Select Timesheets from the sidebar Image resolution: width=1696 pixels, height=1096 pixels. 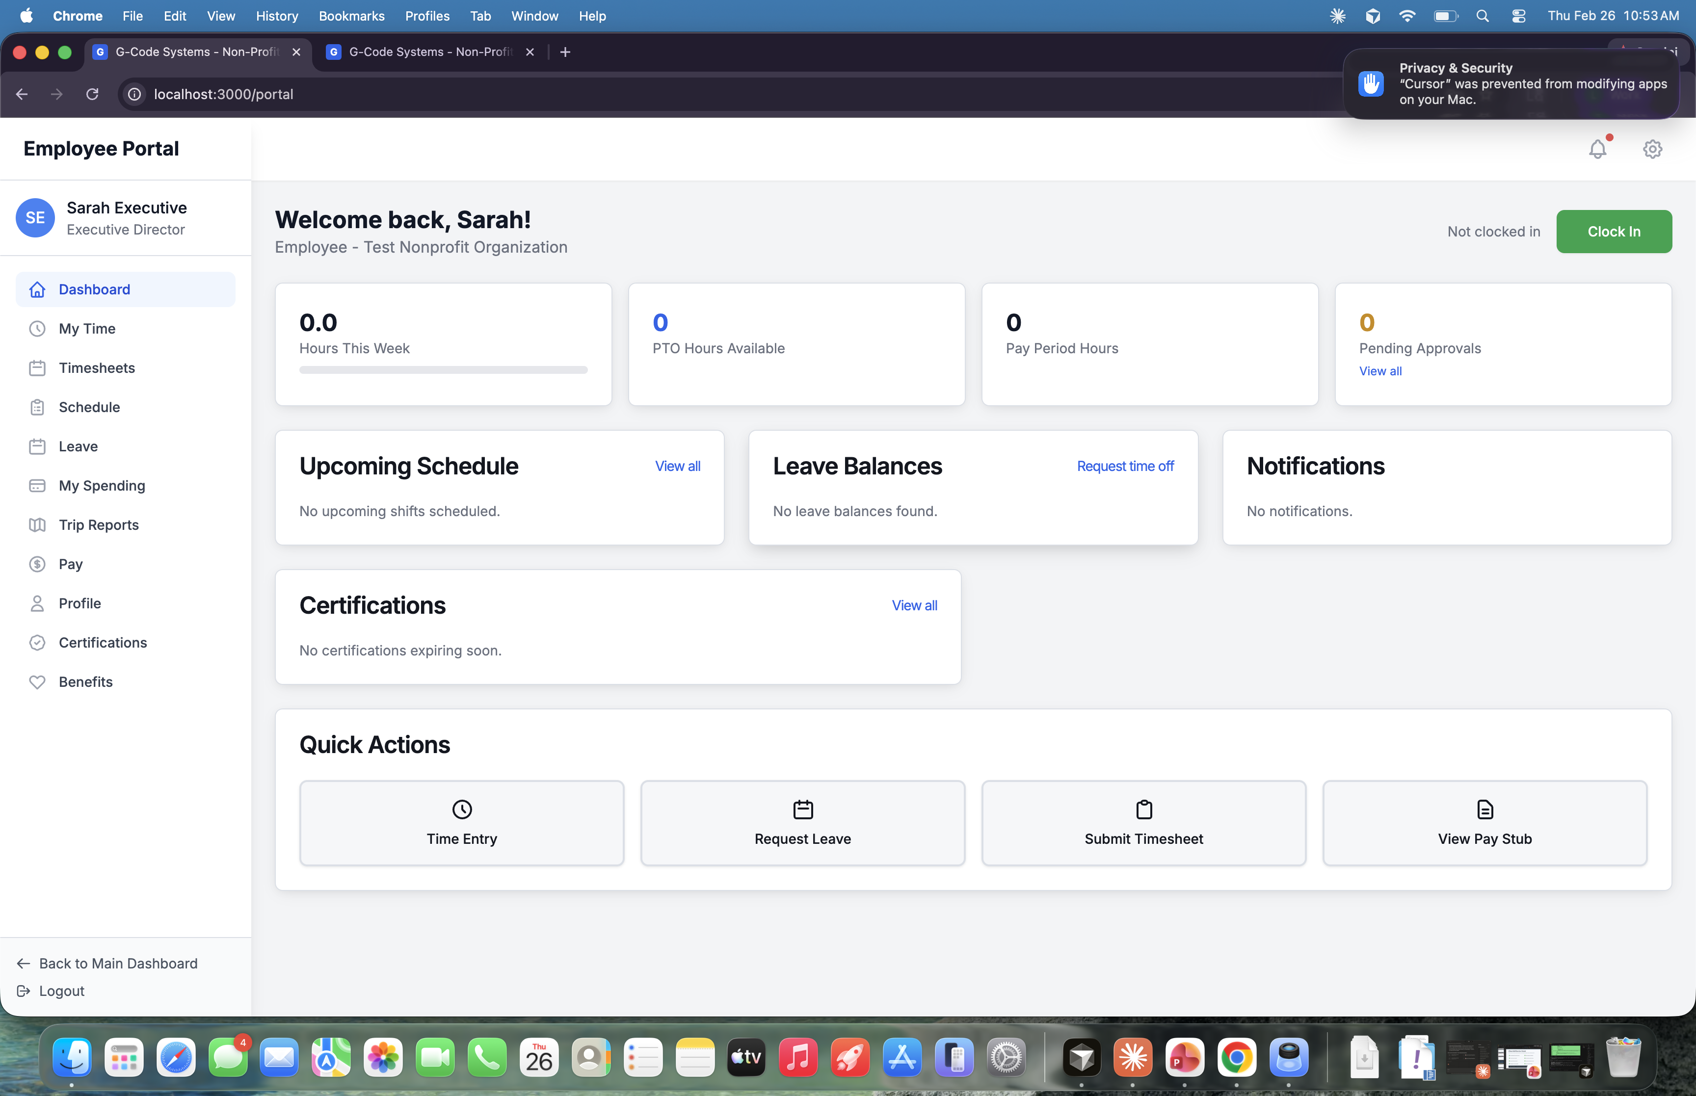96,368
